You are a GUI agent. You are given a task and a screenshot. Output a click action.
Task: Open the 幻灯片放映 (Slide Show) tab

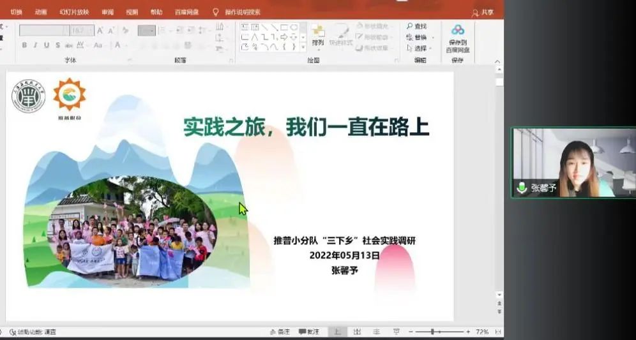tap(74, 12)
